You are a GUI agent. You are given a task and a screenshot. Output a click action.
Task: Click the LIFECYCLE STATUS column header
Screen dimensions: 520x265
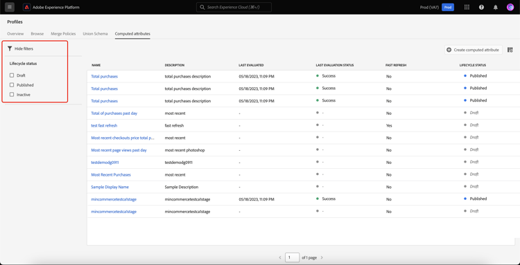click(473, 65)
